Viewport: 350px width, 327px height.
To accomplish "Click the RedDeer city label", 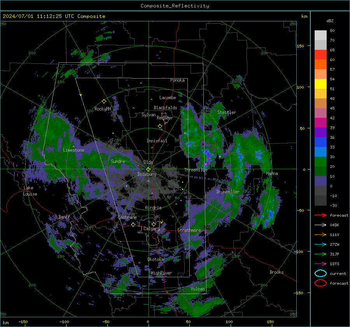I will click(165, 118).
